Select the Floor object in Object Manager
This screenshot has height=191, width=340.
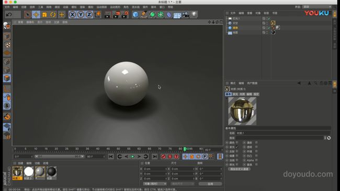click(235, 33)
